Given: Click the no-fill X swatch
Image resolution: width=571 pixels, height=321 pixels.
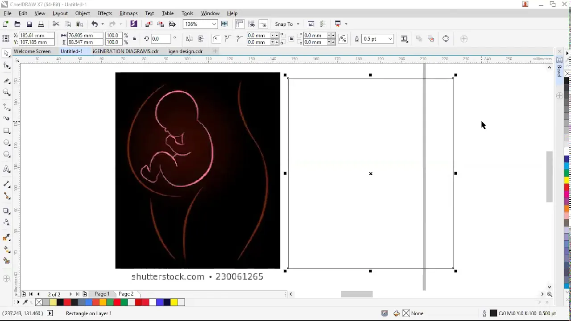Looking at the screenshot, I should pyautogui.click(x=39, y=302).
